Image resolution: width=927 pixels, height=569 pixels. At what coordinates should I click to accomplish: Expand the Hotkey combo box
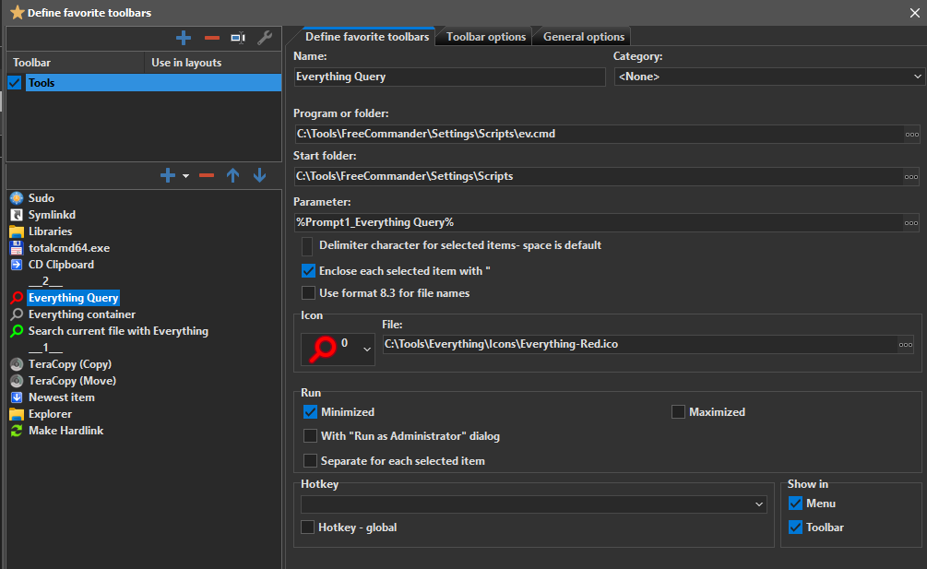tap(759, 504)
